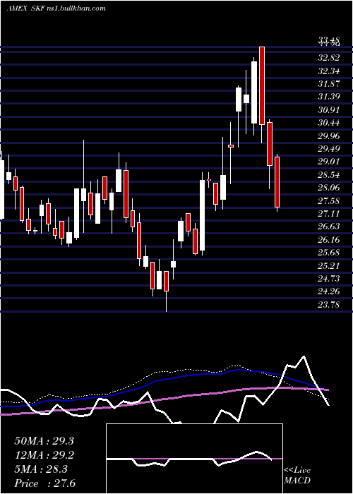Screen dimensions: 353x494
Task: Click the 29.49 price axis label
Action: (329, 148)
